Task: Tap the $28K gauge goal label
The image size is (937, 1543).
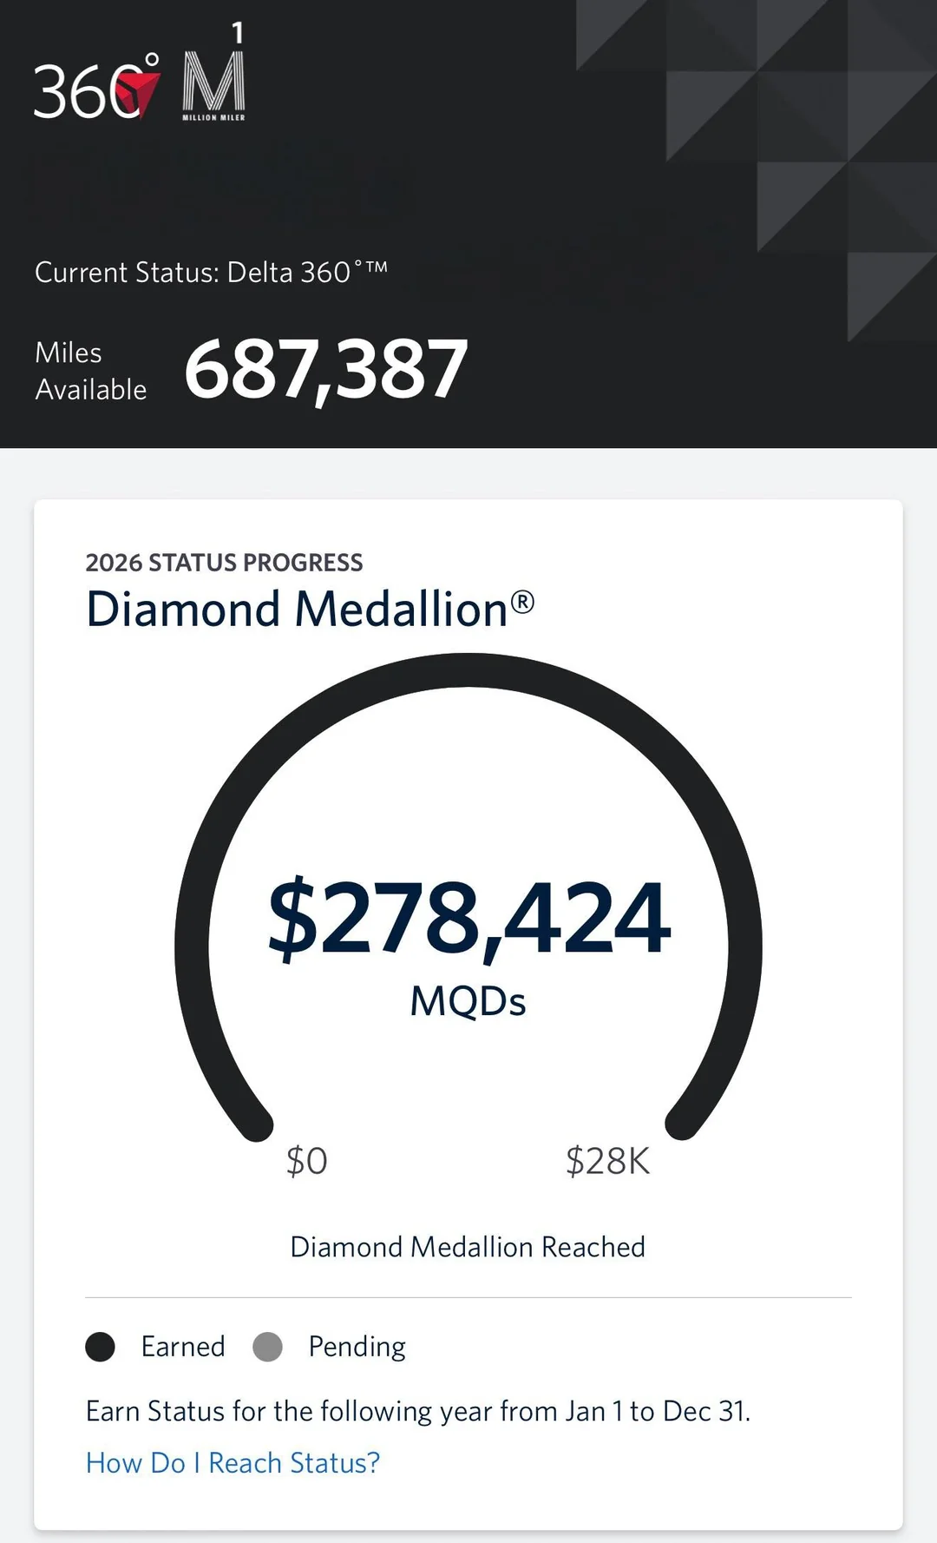Action: [x=607, y=1161]
